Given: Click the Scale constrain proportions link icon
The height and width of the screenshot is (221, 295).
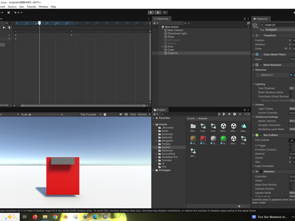Looking at the screenshot, I should [x=286, y=49].
